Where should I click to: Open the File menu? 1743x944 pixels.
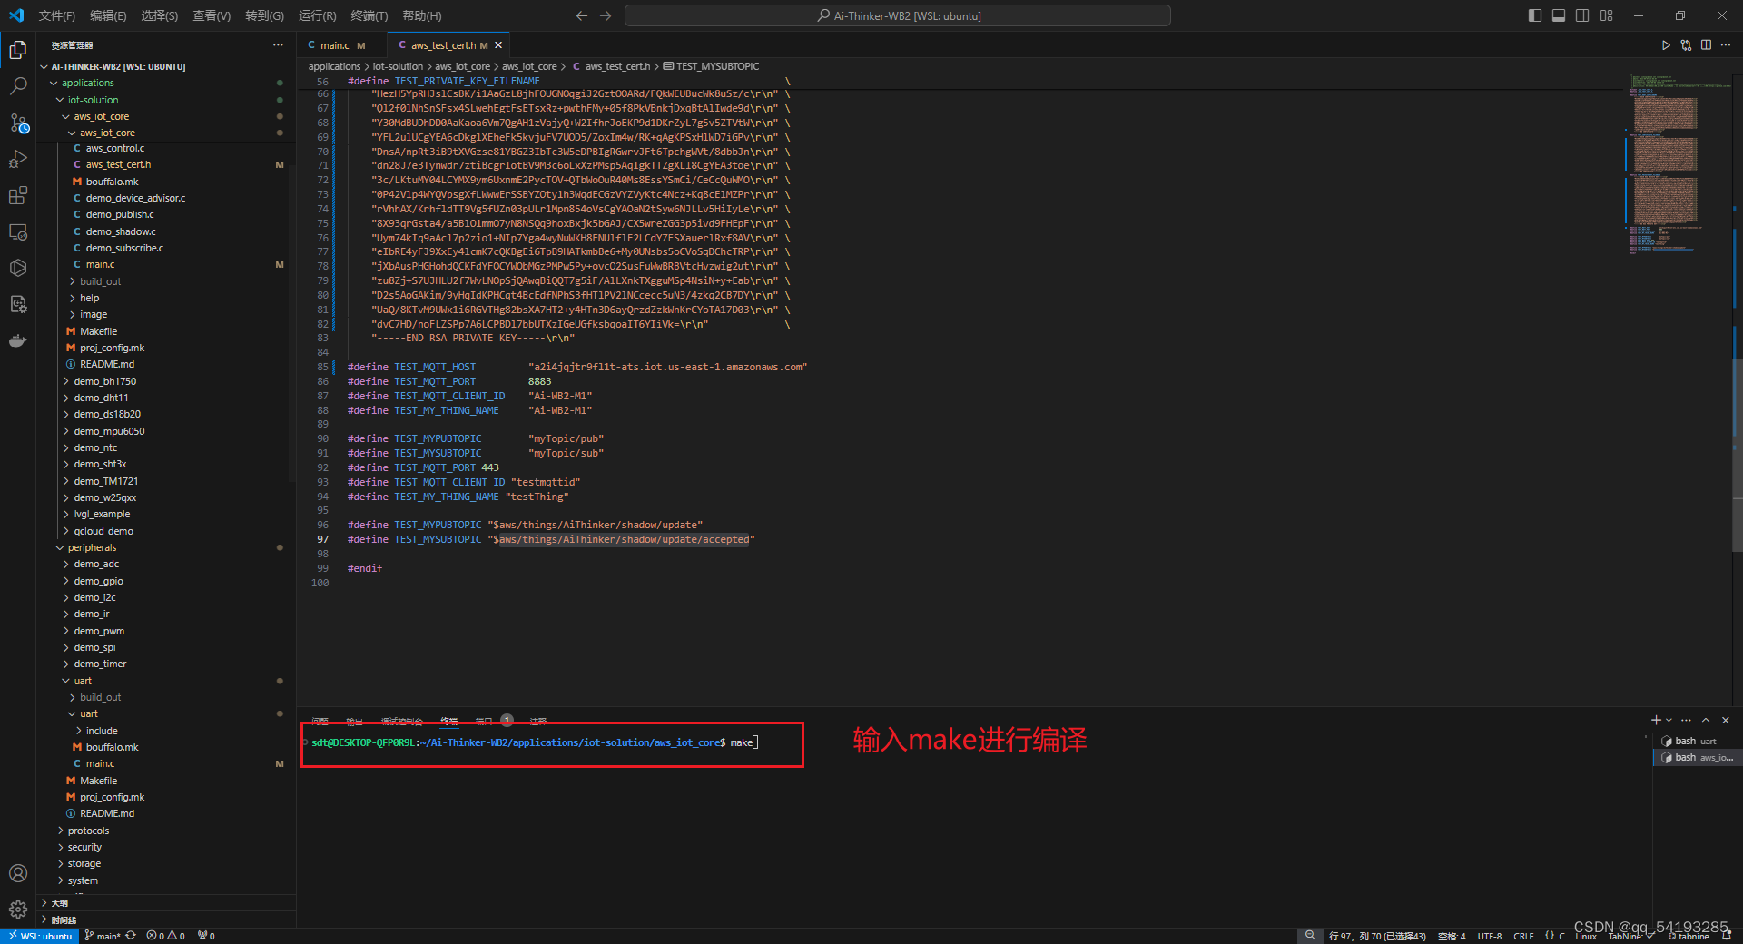click(x=57, y=15)
